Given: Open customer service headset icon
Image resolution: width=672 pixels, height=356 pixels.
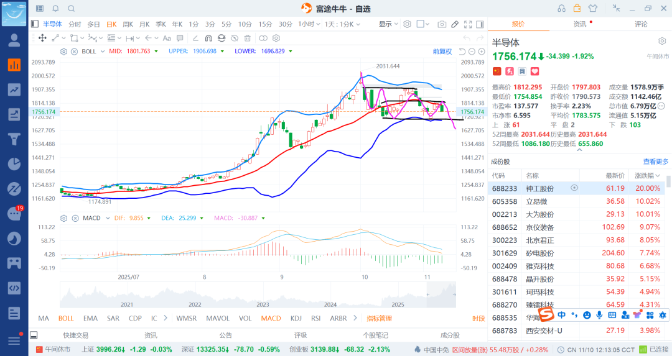Looking at the screenshot, I should [562, 9].
